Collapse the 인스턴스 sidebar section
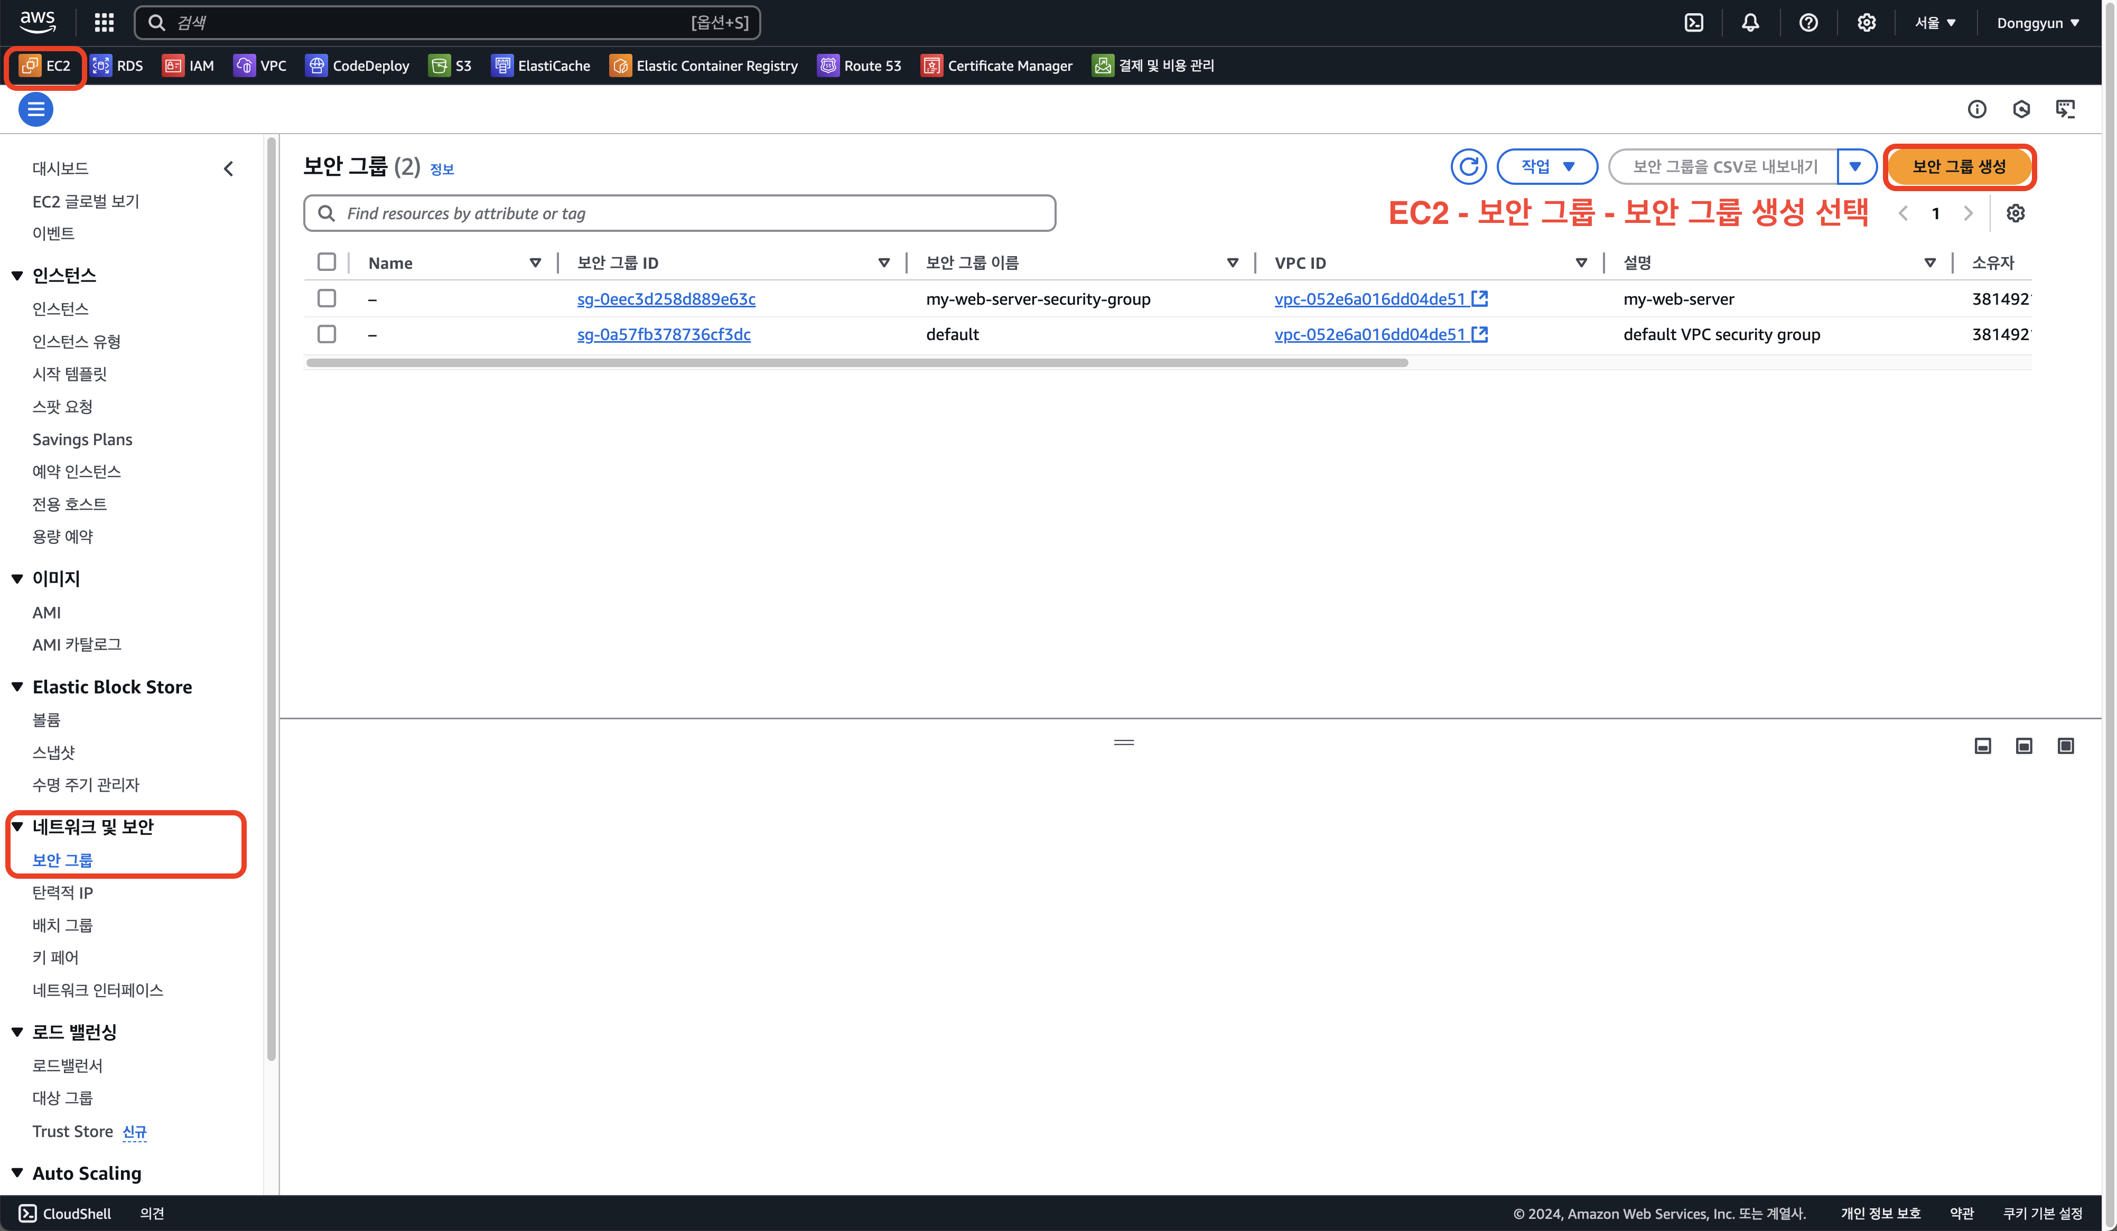The height and width of the screenshot is (1231, 2117). tap(17, 276)
